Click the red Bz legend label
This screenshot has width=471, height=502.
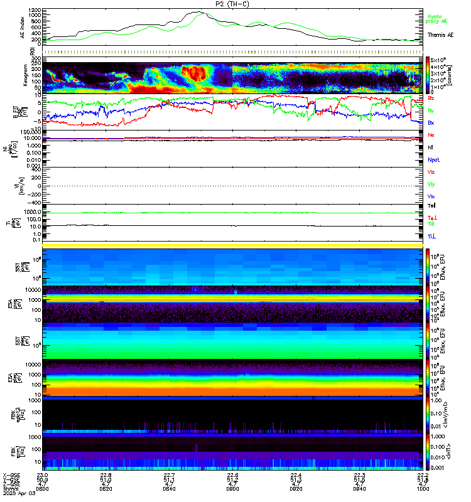pos(431,98)
